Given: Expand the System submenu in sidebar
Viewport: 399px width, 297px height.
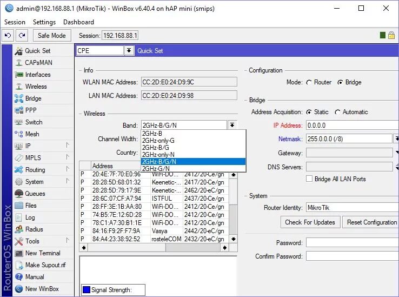Looking at the screenshot, I should (x=68, y=181).
